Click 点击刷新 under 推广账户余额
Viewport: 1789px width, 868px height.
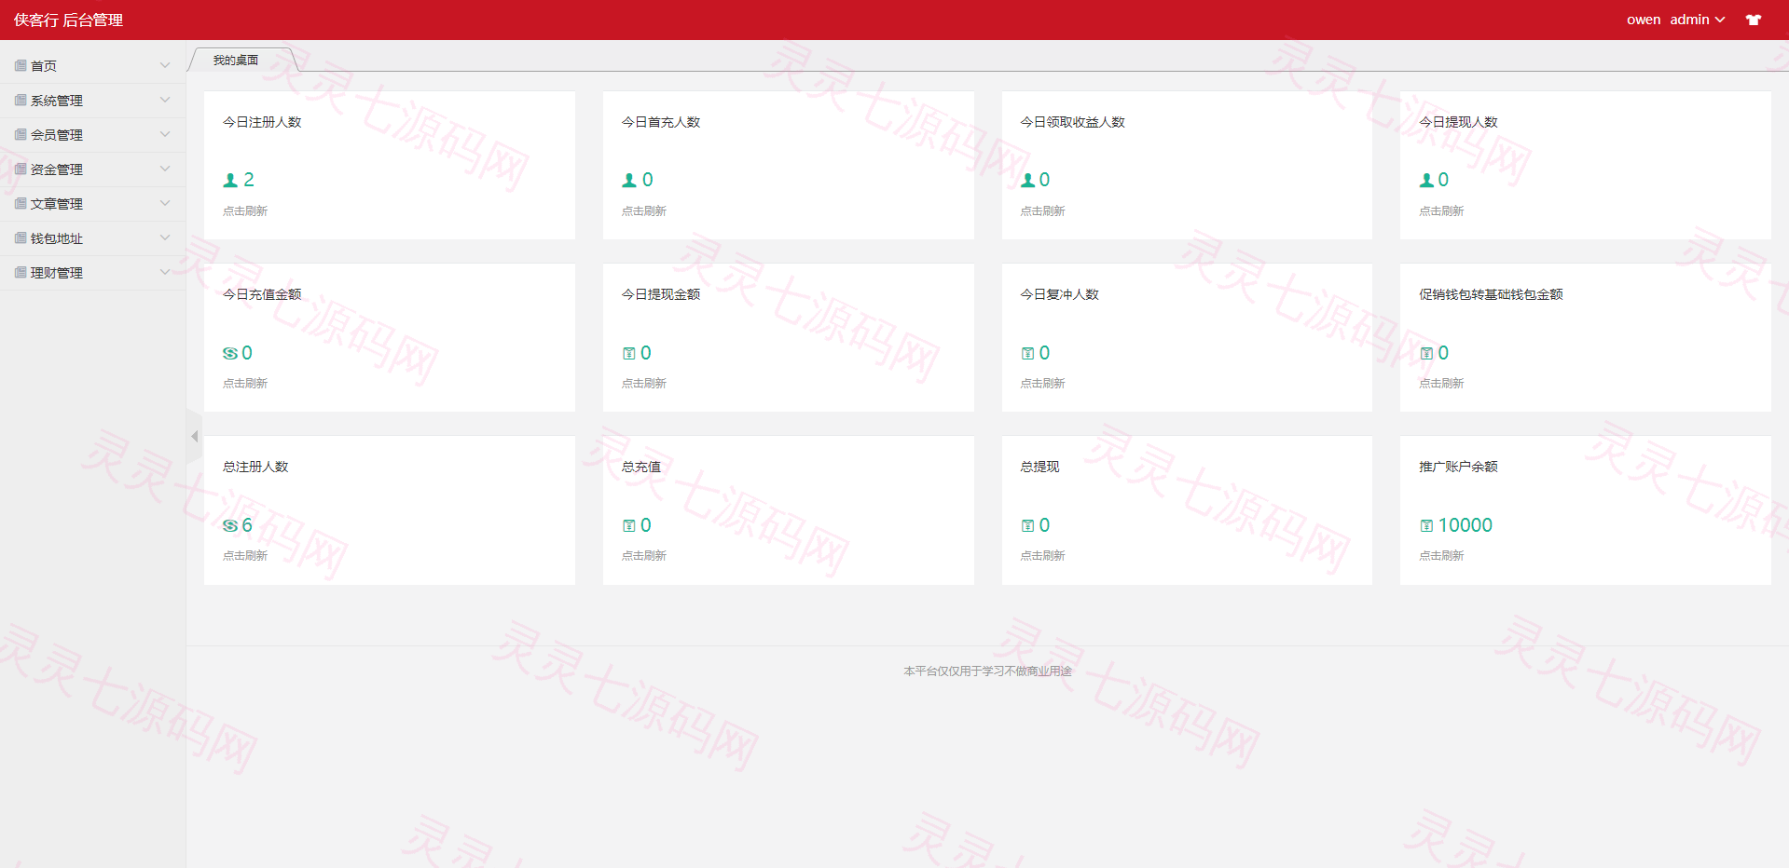click(1441, 556)
